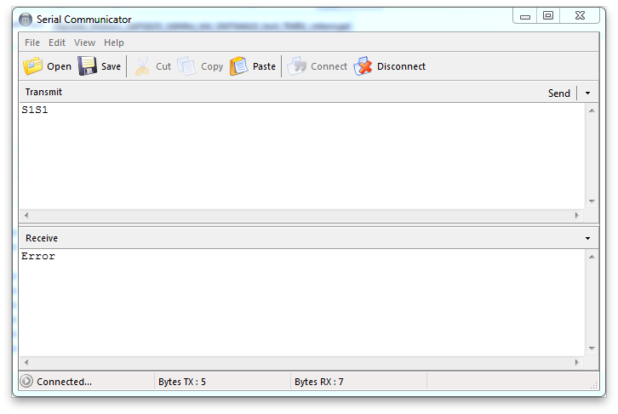The width and height of the screenshot is (618, 414).
Task: Click the Connect toolbar icon
Action: click(297, 66)
